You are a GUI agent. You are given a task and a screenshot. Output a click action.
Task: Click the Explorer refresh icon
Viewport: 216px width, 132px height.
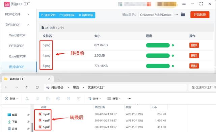click(x=37, y=87)
